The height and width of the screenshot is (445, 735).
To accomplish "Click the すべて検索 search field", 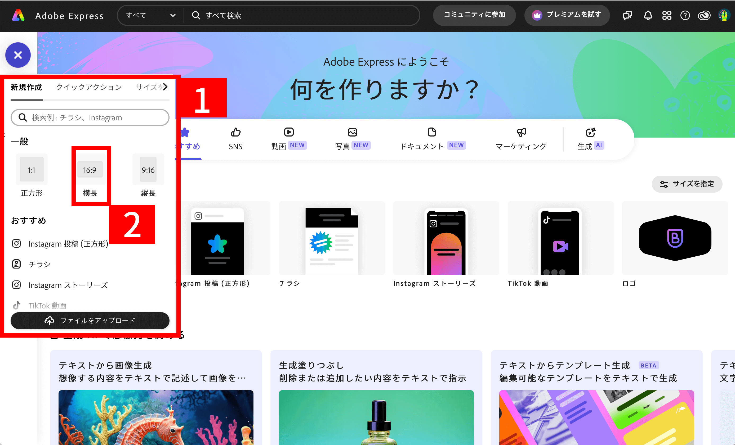I will pos(301,15).
